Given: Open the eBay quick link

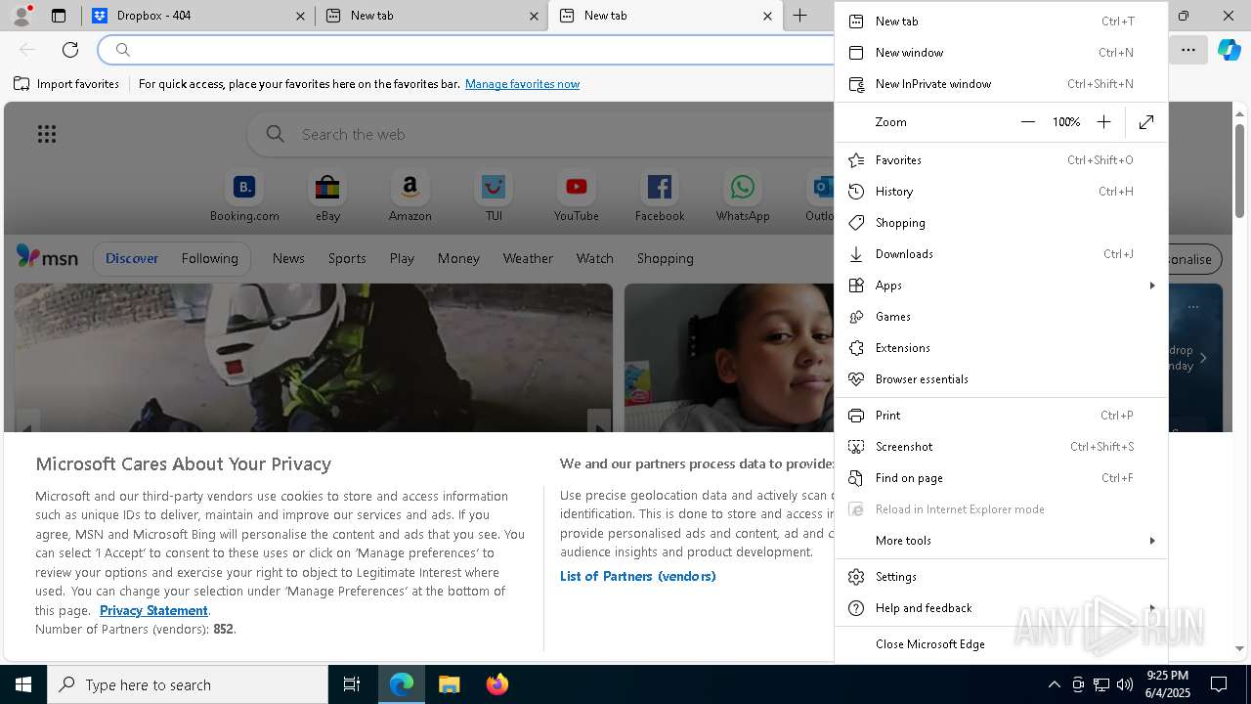Looking at the screenshot, I should coord(327,197).
